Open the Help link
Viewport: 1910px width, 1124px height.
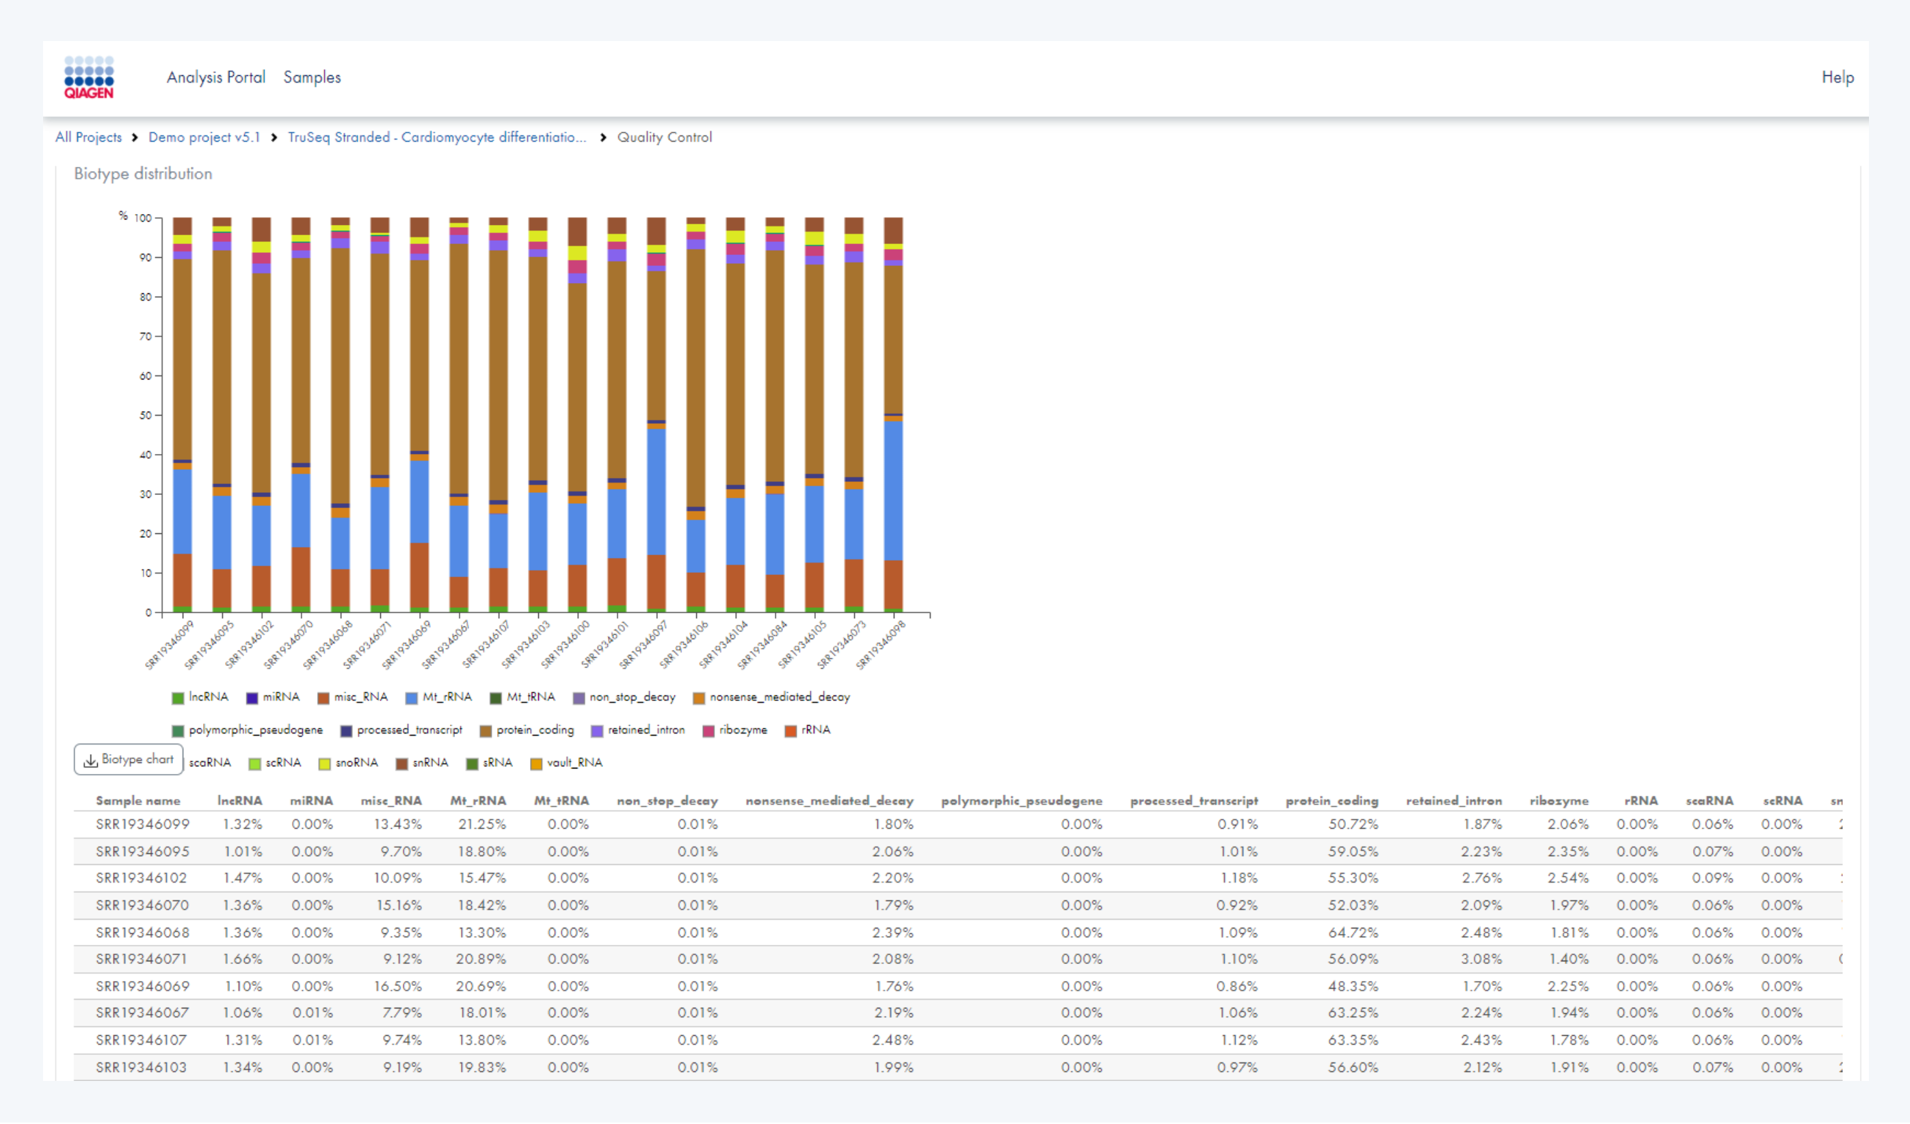[1838, 77]
